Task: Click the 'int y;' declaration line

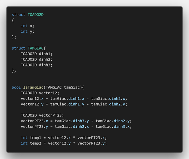Action: tap(27, 31)
